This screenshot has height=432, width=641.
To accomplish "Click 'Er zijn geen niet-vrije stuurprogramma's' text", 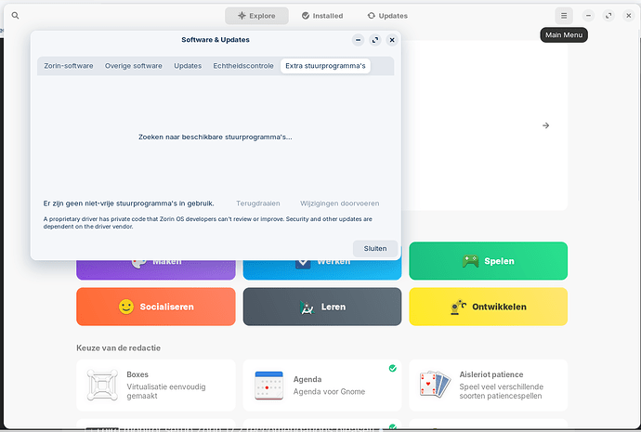I will pyautogui.click(x=129, y=203).
